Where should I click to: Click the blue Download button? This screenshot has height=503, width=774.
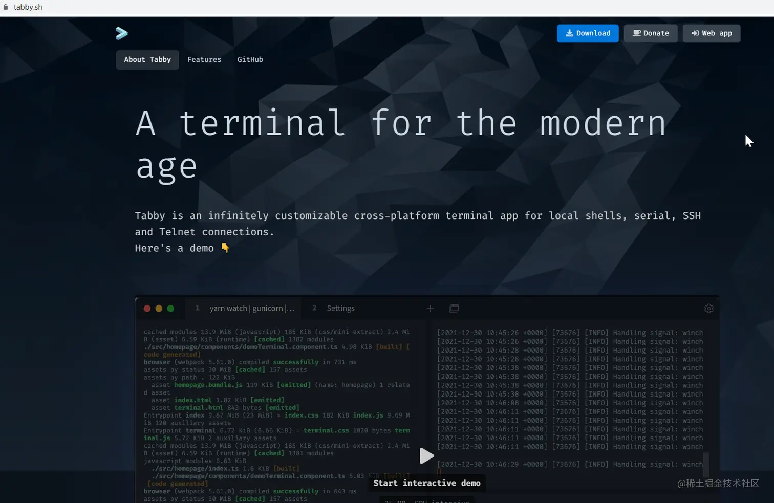point(588,33)
